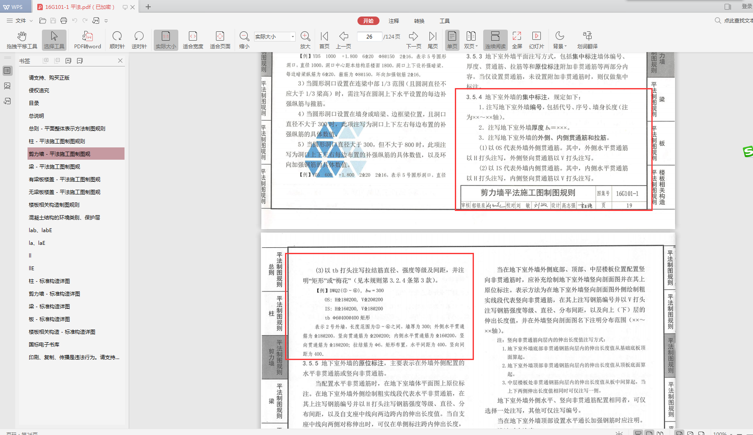This screenshot has height=435, width=753.
Task: Expand all bookmarks icon in 书签 panel
Action: (46, 61)
